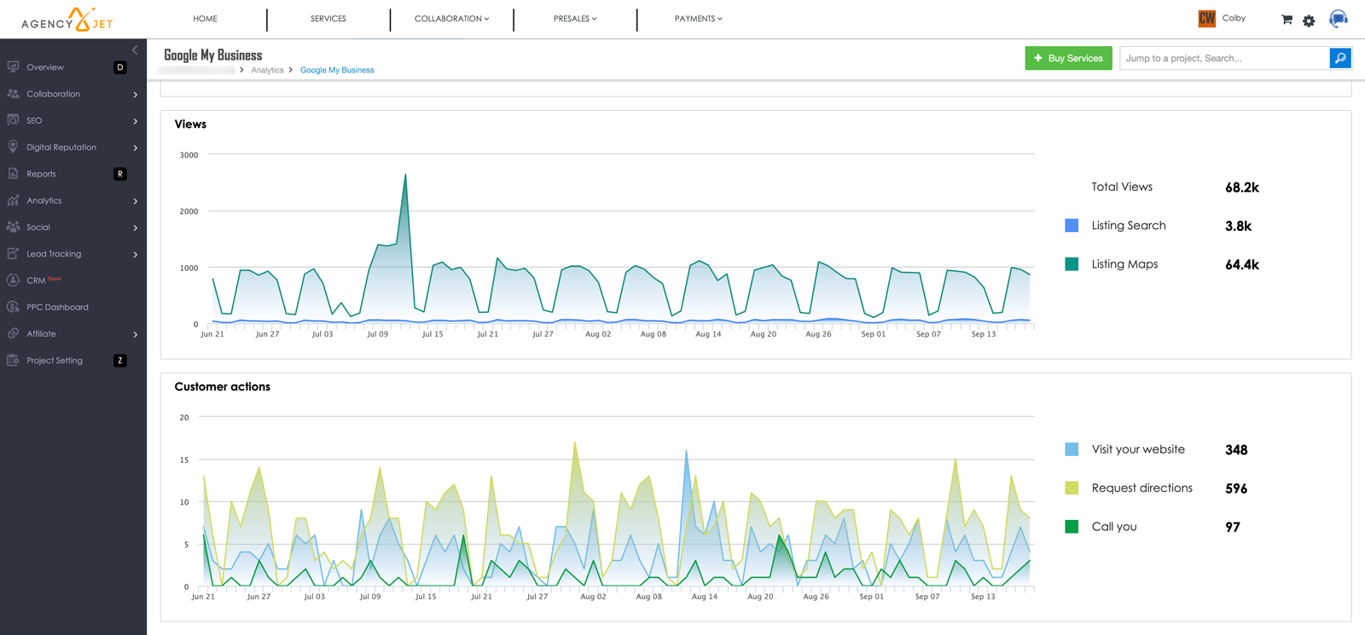Click the Total Views 68.2k value

(x=1241, y=188)
